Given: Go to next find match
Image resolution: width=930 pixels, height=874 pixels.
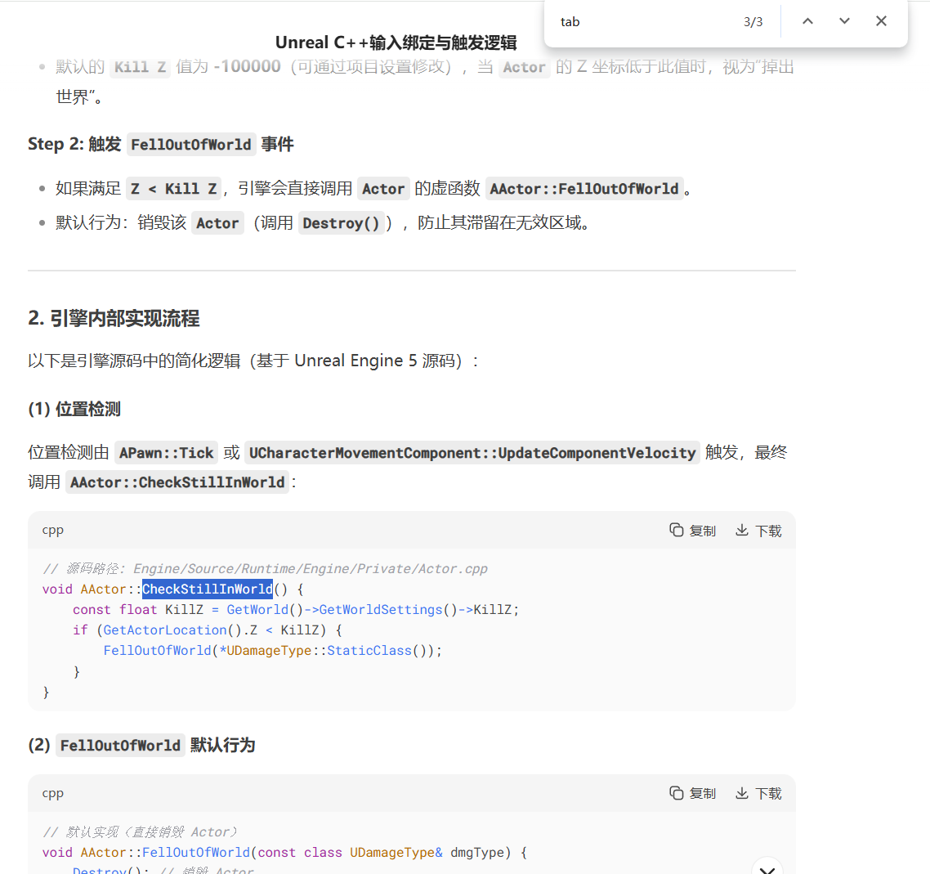Looking at the screenshot, I should click(844, 21).
